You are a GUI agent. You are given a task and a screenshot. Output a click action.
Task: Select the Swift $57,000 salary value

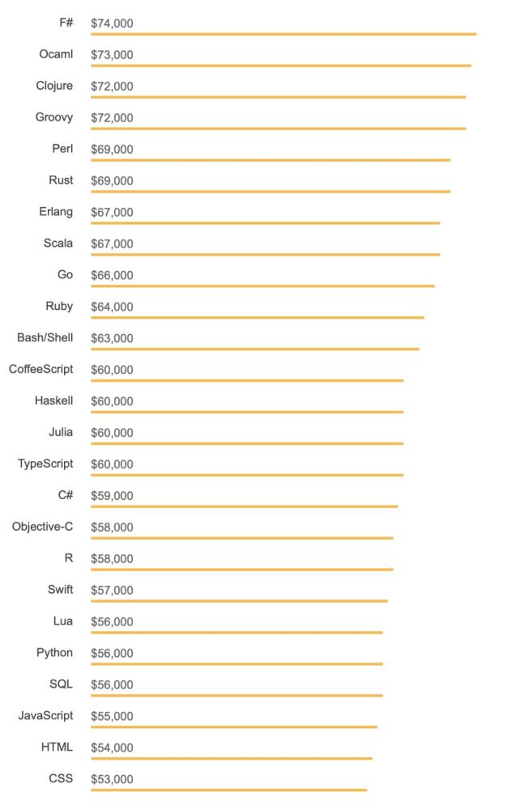pyautogui.click(x=112, y=591)
